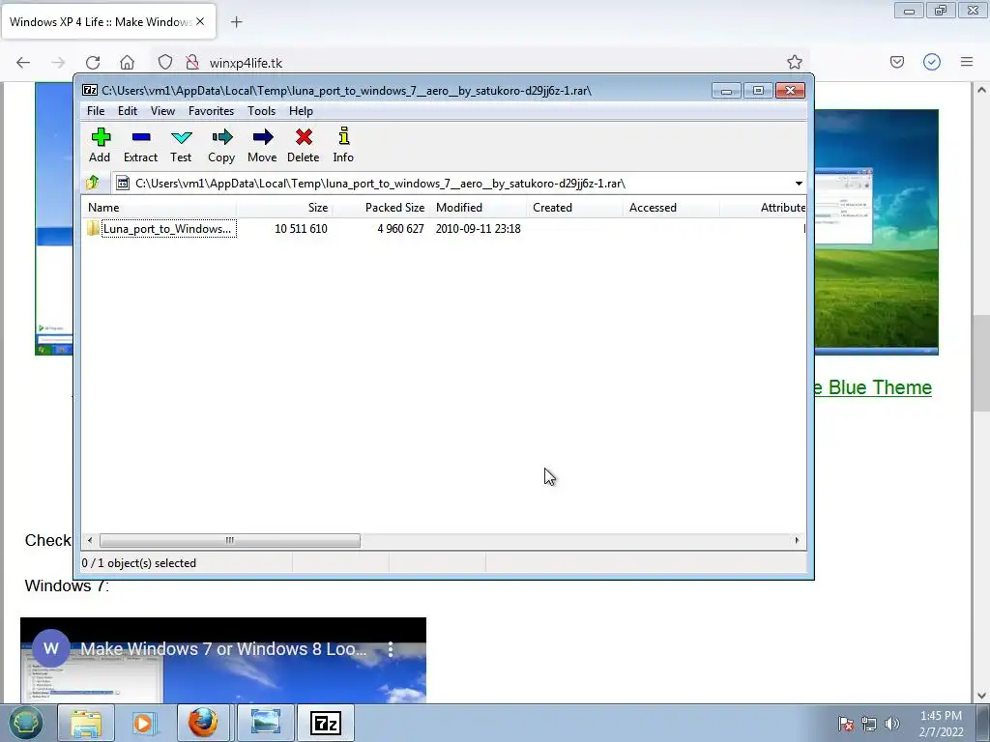
Task: Go up one folder level in 7-Zip
Action: pyautogui.click(x=93, y=183)
